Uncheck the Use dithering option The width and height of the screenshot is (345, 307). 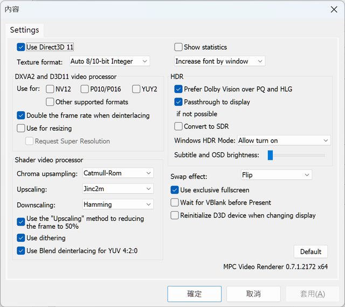pos(21,238)
